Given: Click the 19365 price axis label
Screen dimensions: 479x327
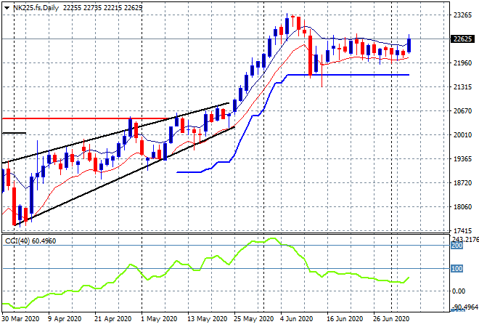Looking at the screenshot, I should pyautogui.click(x=462, y=159).
